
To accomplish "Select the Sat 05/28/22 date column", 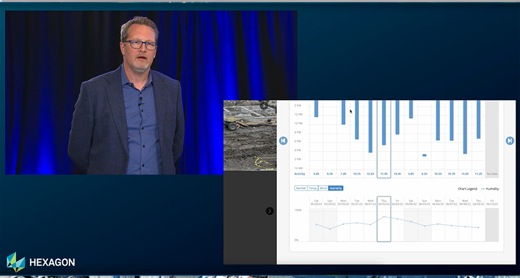I will tap(316, 203).
